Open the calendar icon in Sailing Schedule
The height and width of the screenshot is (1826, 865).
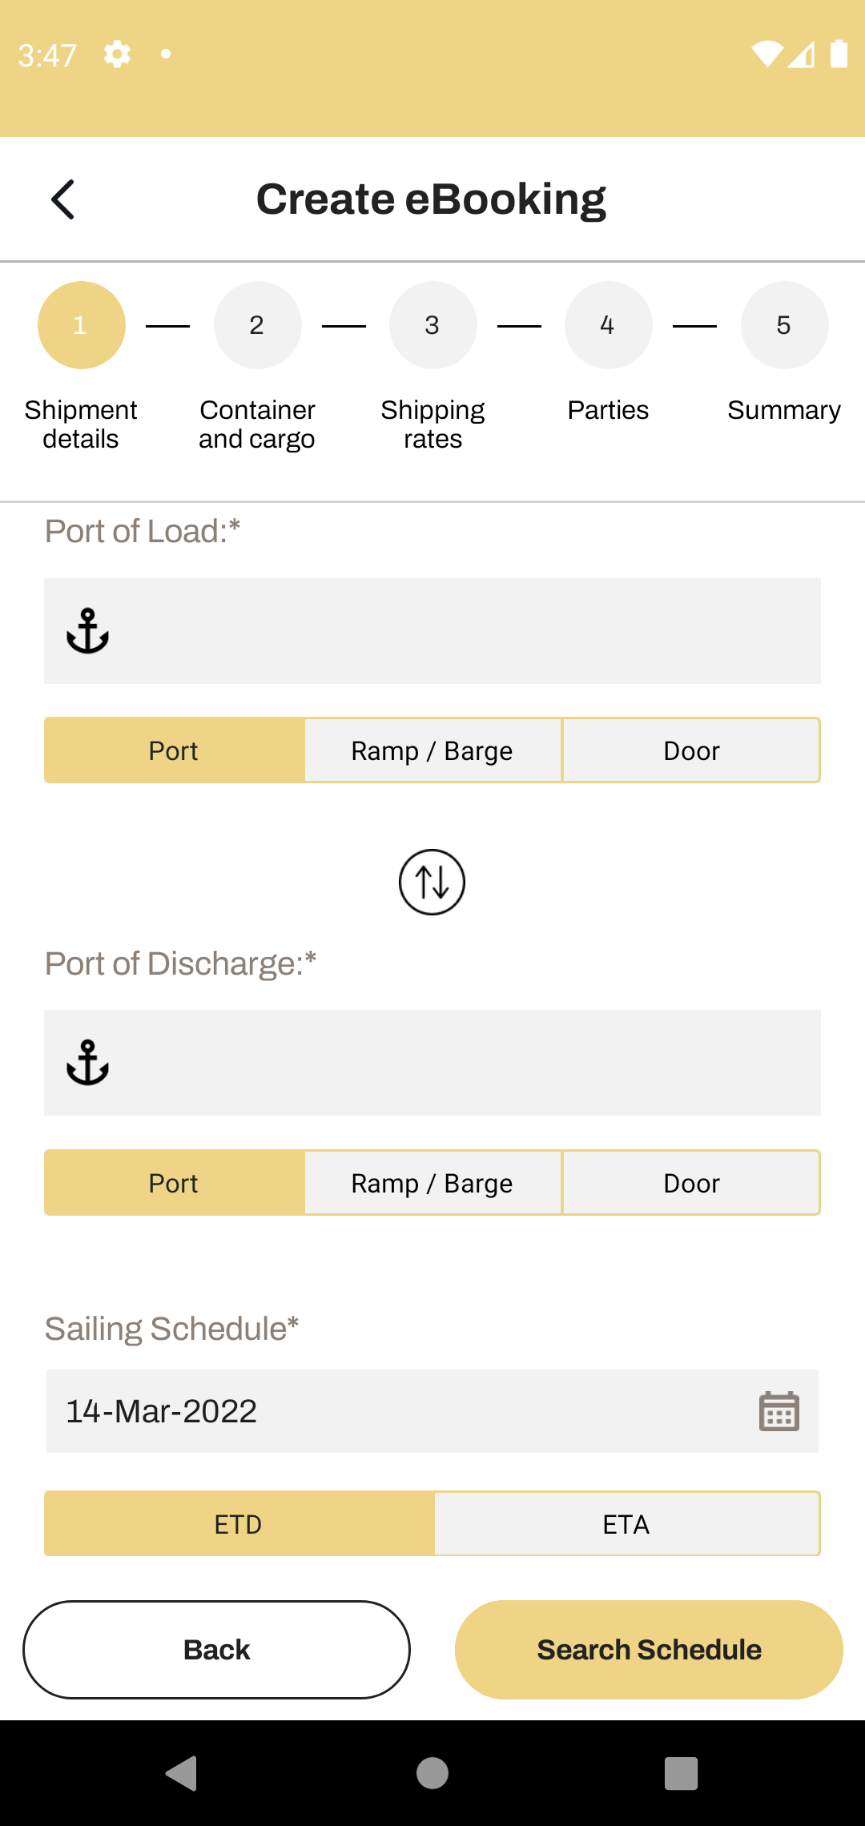click(778, 1410)
